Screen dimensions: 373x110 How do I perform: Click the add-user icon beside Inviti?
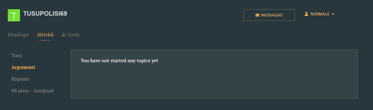click(64, 35)
